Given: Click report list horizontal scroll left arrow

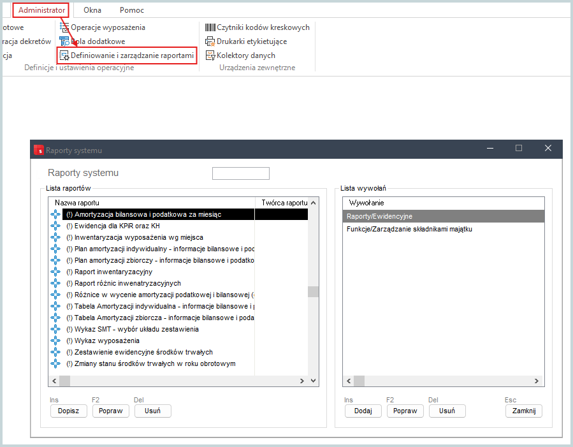Looking at the screenshot, I should coord(54,381).
